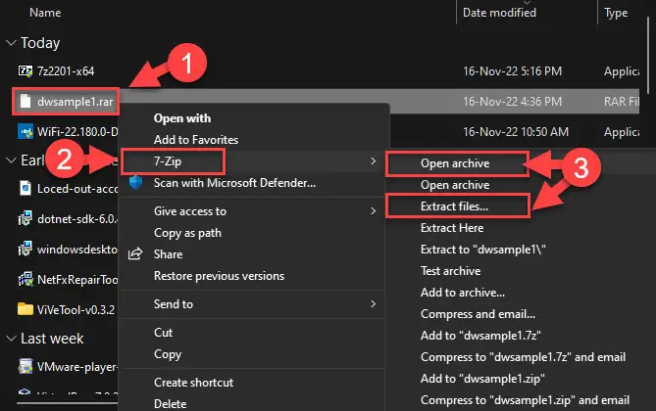Click the Loced-out-acc document icon

pyautogui.click(x=25, y=188)
